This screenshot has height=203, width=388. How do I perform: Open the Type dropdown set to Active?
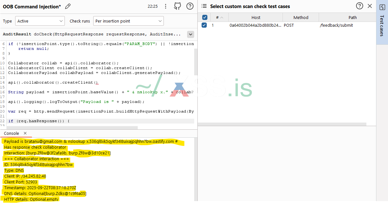(x=40, y=21)
